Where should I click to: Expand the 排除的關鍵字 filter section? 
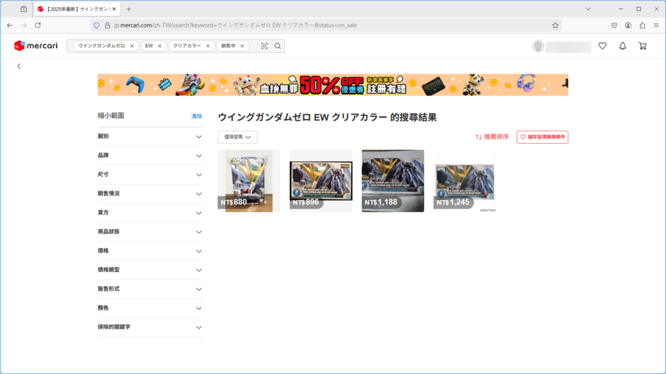[150, 327]
